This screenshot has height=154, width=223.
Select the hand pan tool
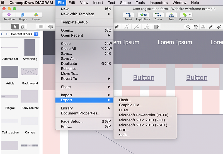point(196,27)
